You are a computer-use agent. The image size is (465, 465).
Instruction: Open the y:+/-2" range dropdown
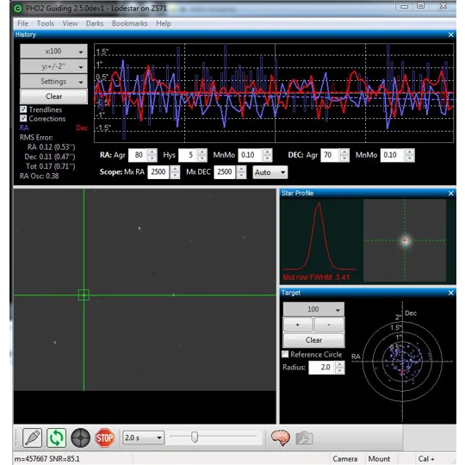point(53,66)
